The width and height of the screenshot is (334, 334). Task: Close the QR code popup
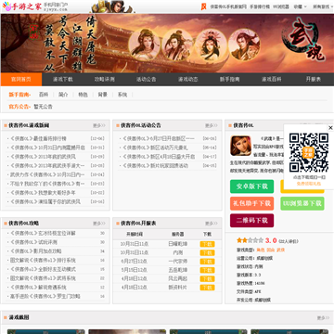330,128
